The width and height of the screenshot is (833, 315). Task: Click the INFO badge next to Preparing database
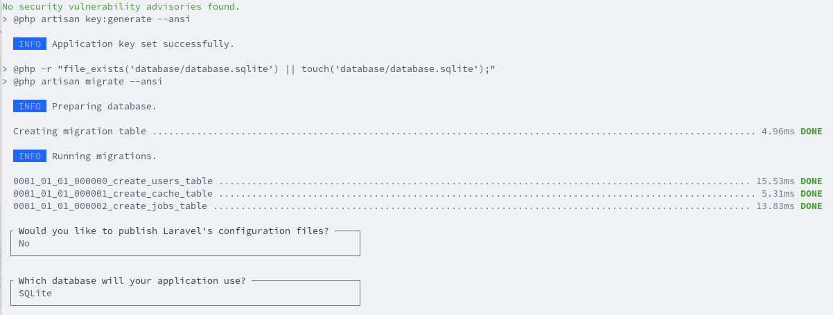tap(30, 107)
